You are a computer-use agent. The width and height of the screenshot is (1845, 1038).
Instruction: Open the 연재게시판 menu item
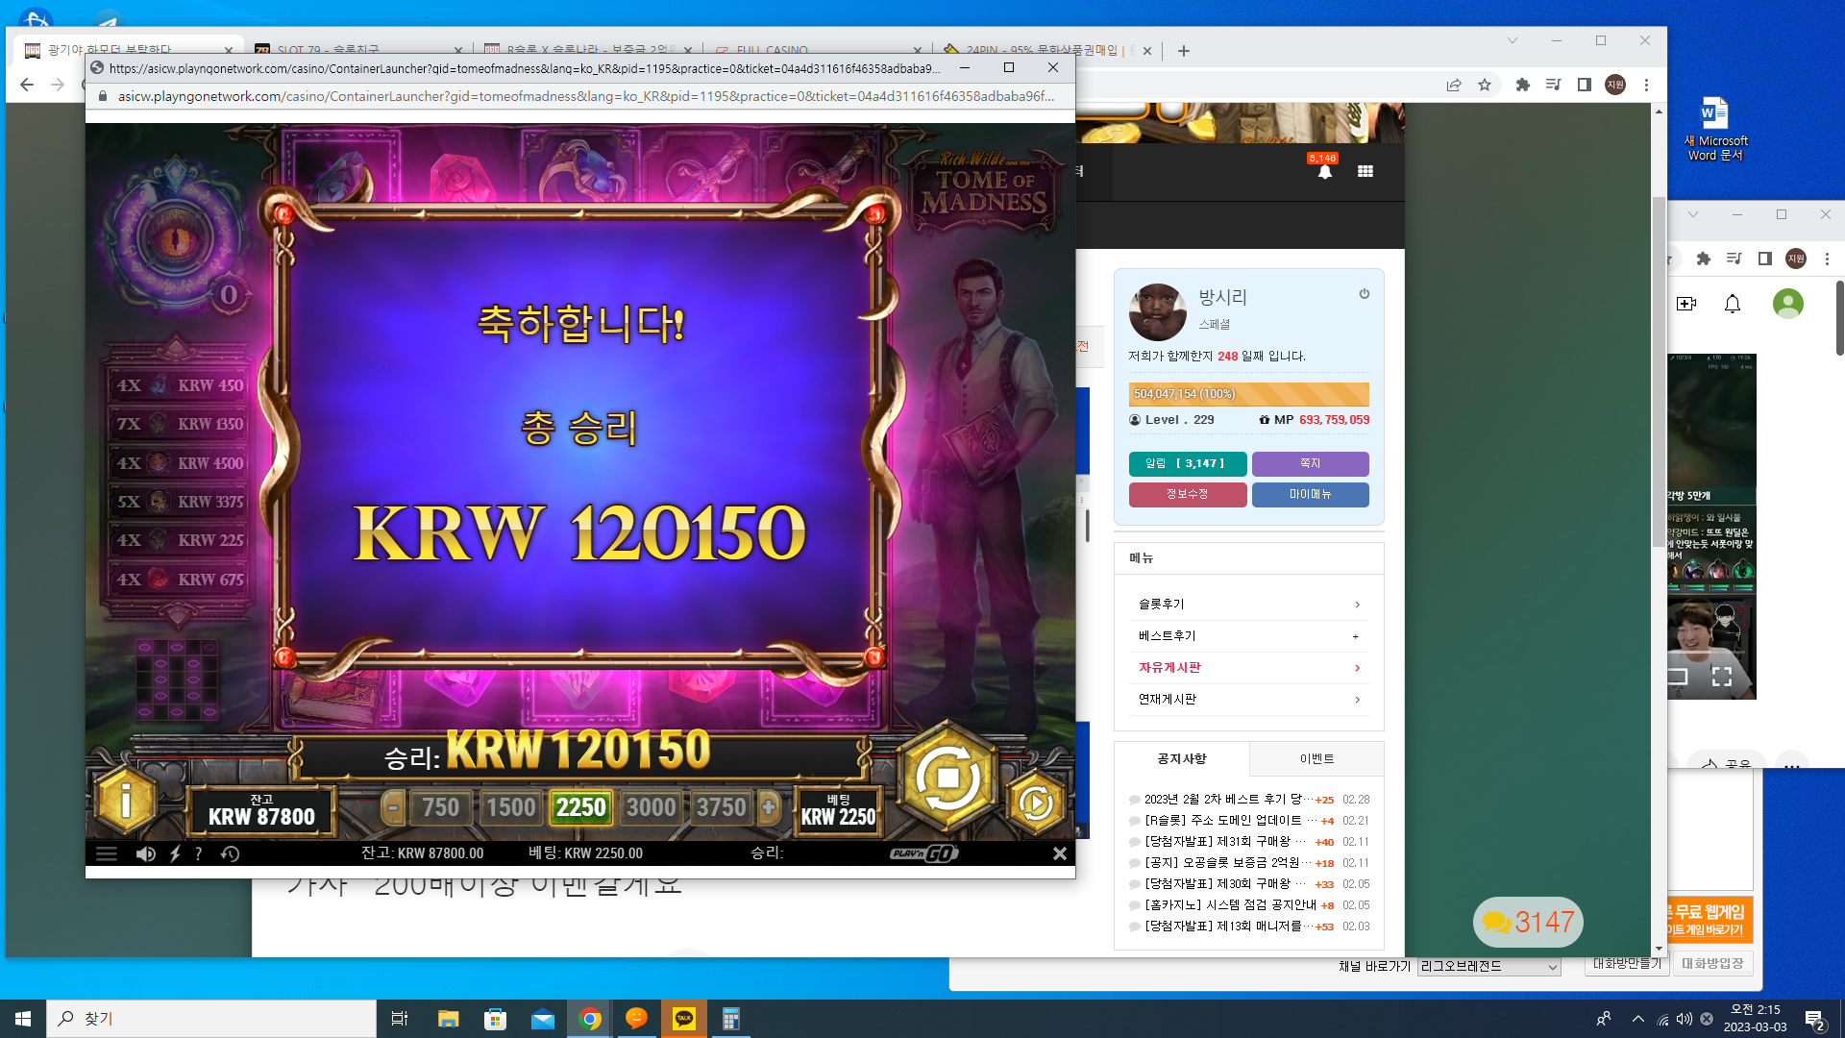tap(1249, 699)
